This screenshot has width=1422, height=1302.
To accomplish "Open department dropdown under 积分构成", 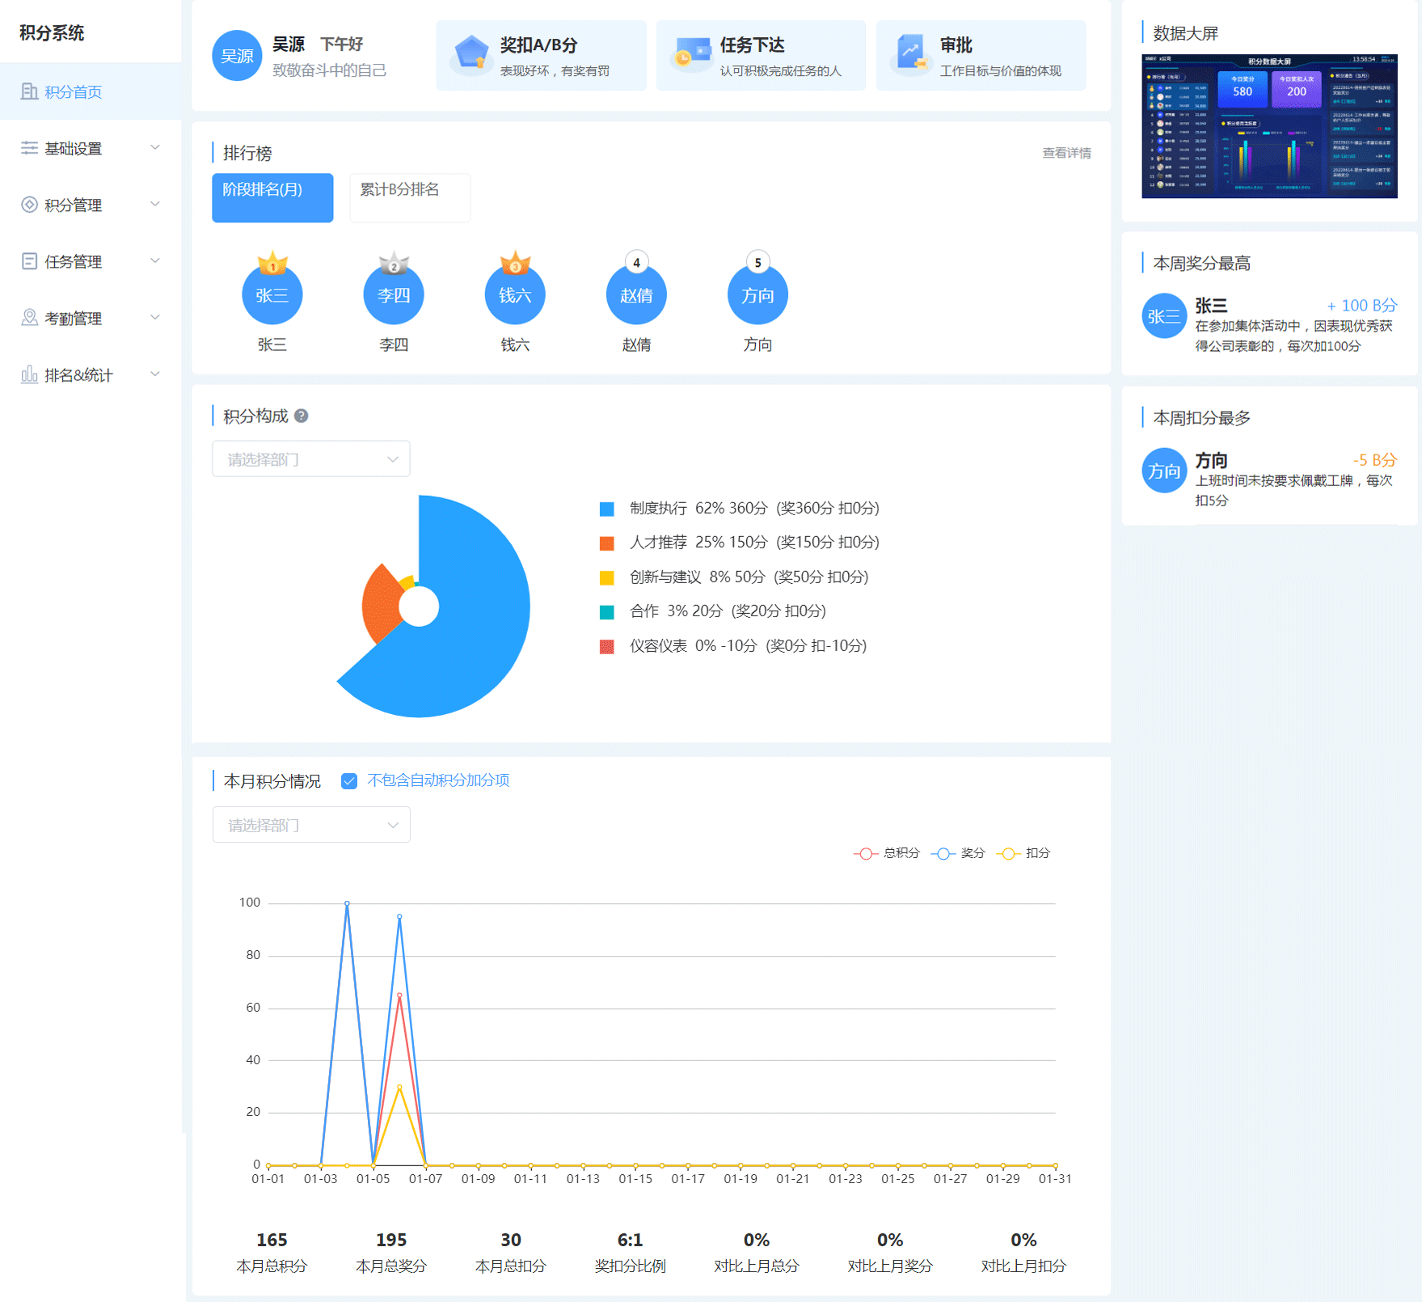I will (311, 459).
